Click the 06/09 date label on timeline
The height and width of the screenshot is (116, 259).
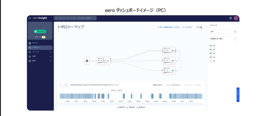(x=119, y=90)
